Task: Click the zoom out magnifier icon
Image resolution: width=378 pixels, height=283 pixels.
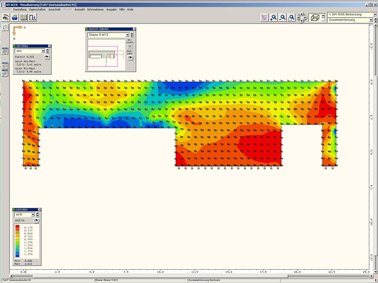Action: (282, 17)
